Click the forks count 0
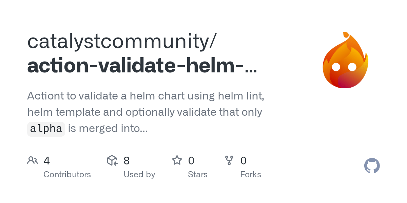This screenshot has width=407, height=203. click(244, 160)
